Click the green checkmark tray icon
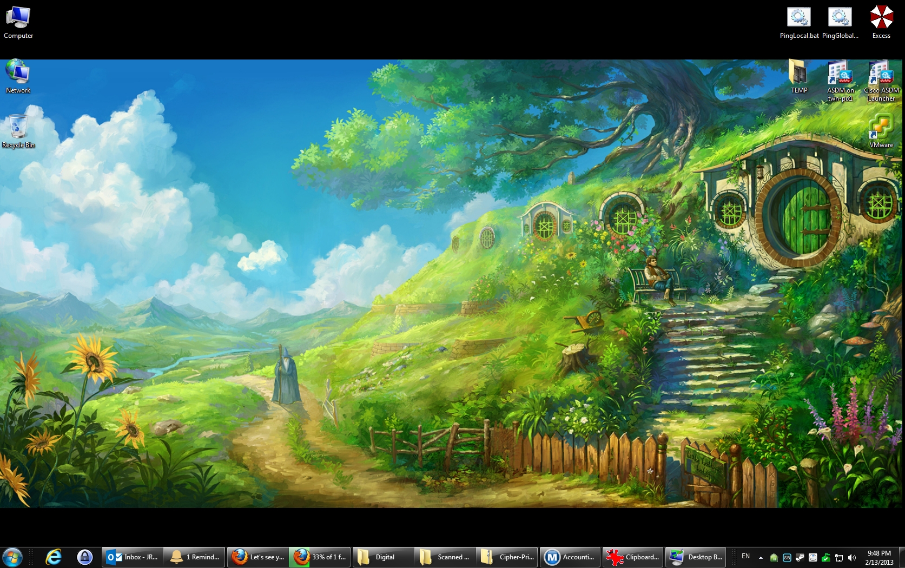Image resolution: width=905 pixels, height=568 pixels. [825, 558]
